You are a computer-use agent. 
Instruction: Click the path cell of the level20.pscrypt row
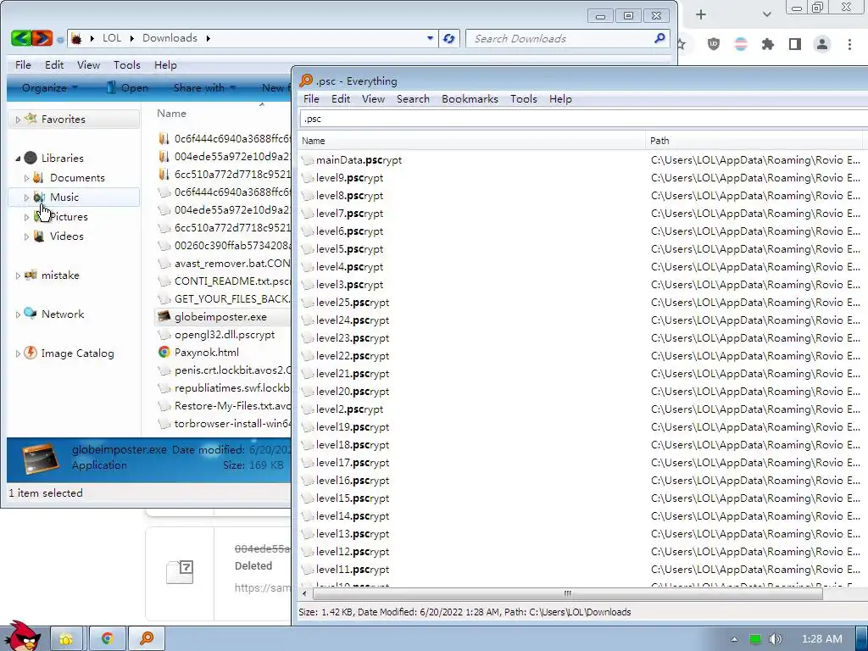(755, 392)
